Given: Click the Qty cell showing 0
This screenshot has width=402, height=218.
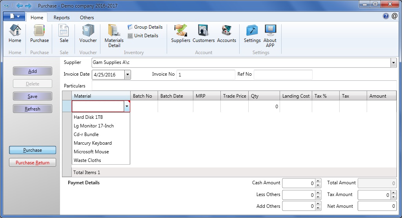Looking at the screenshot, I should click(264, 106).
